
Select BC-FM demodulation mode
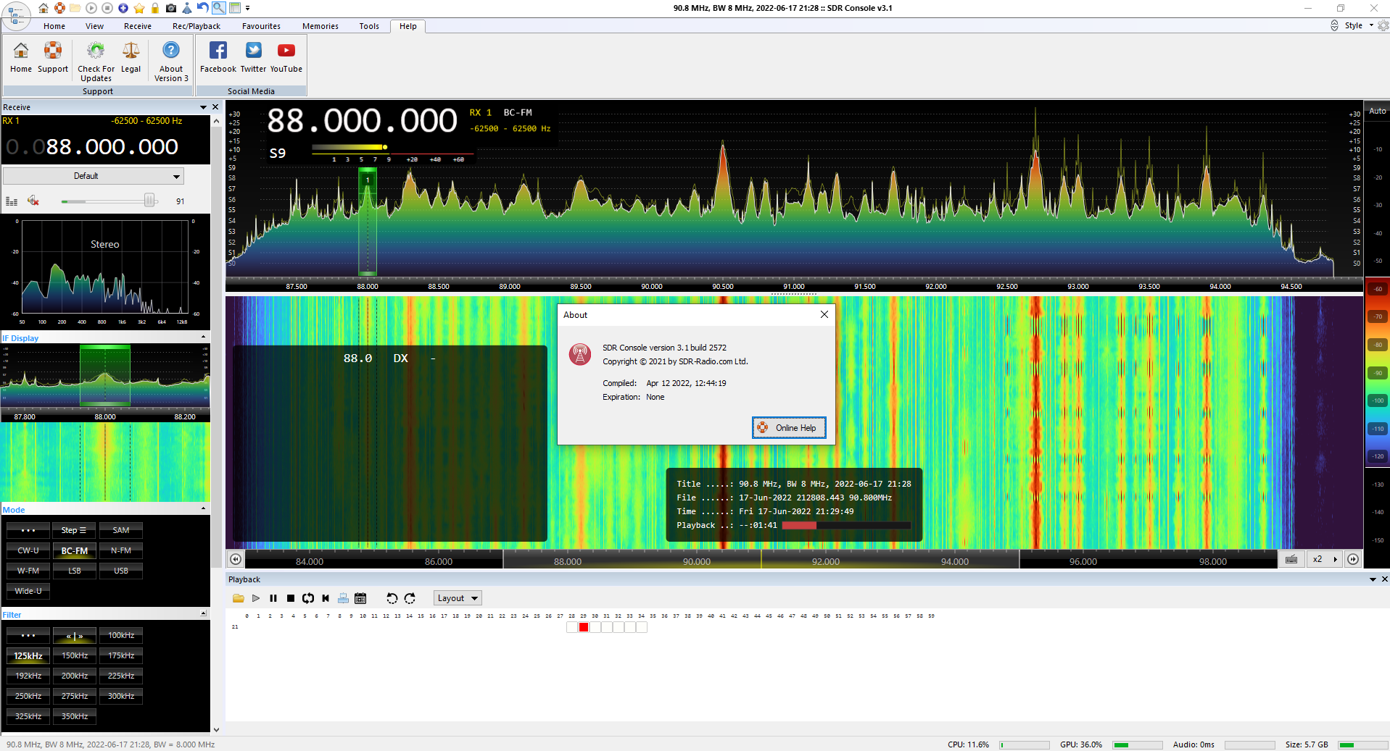pos(75,550)
